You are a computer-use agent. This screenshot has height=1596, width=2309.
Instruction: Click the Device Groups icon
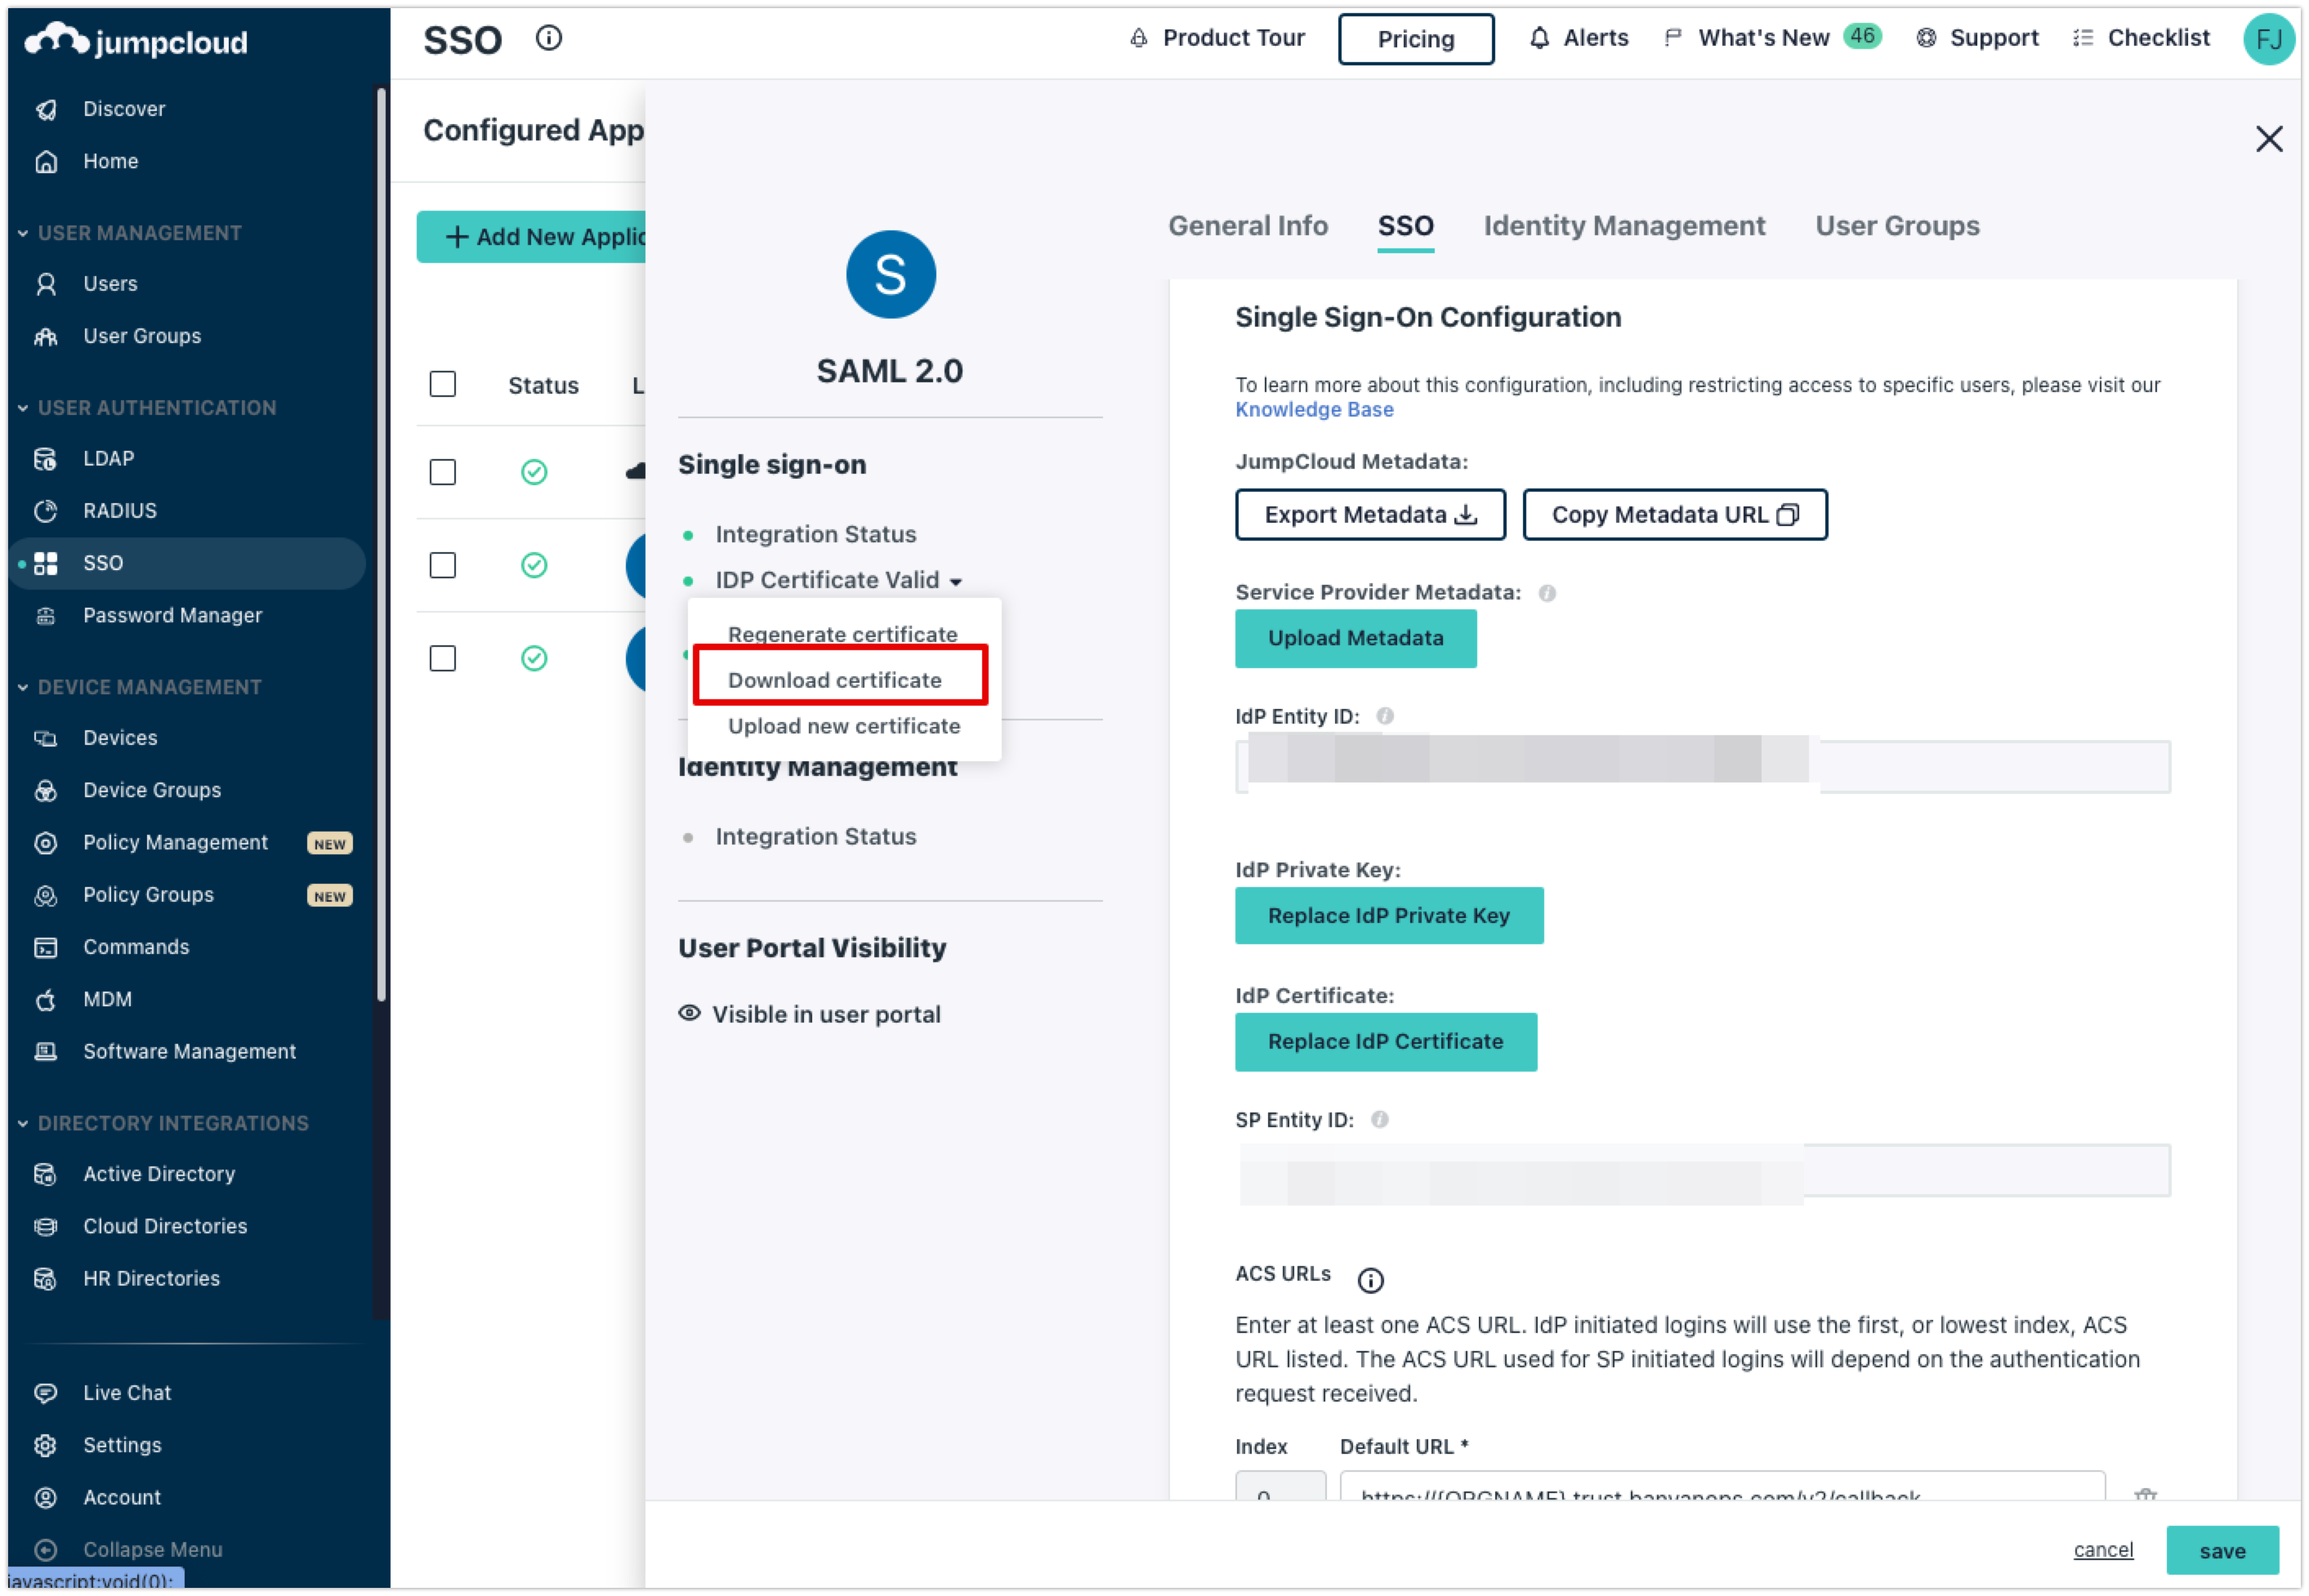[x=46, y=790]
